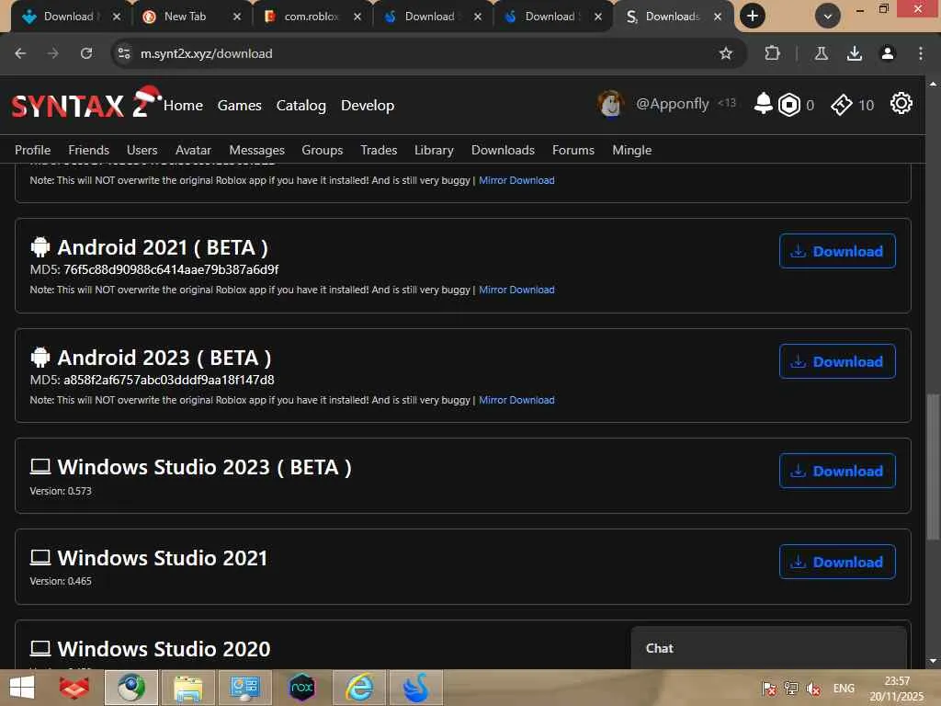The image size is (941, 706).
Task: Click the muted volume tray icon
Action: click(x=813, y=689)
